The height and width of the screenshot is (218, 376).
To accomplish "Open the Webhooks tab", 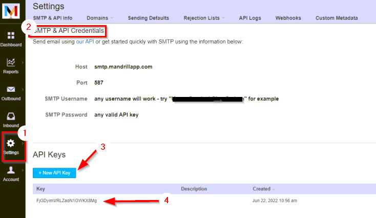I will click(x=288, y=18).
